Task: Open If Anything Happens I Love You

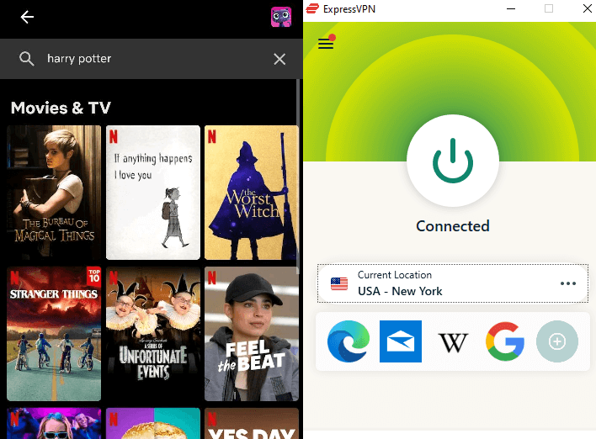Action: 153,193
